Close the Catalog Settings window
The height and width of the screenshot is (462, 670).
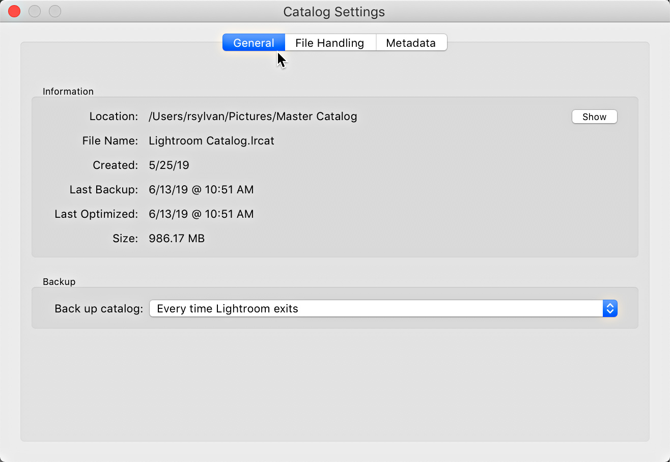coord(14,11)
